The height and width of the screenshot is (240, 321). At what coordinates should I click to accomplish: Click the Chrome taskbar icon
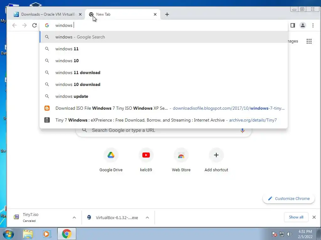[66, 234]
